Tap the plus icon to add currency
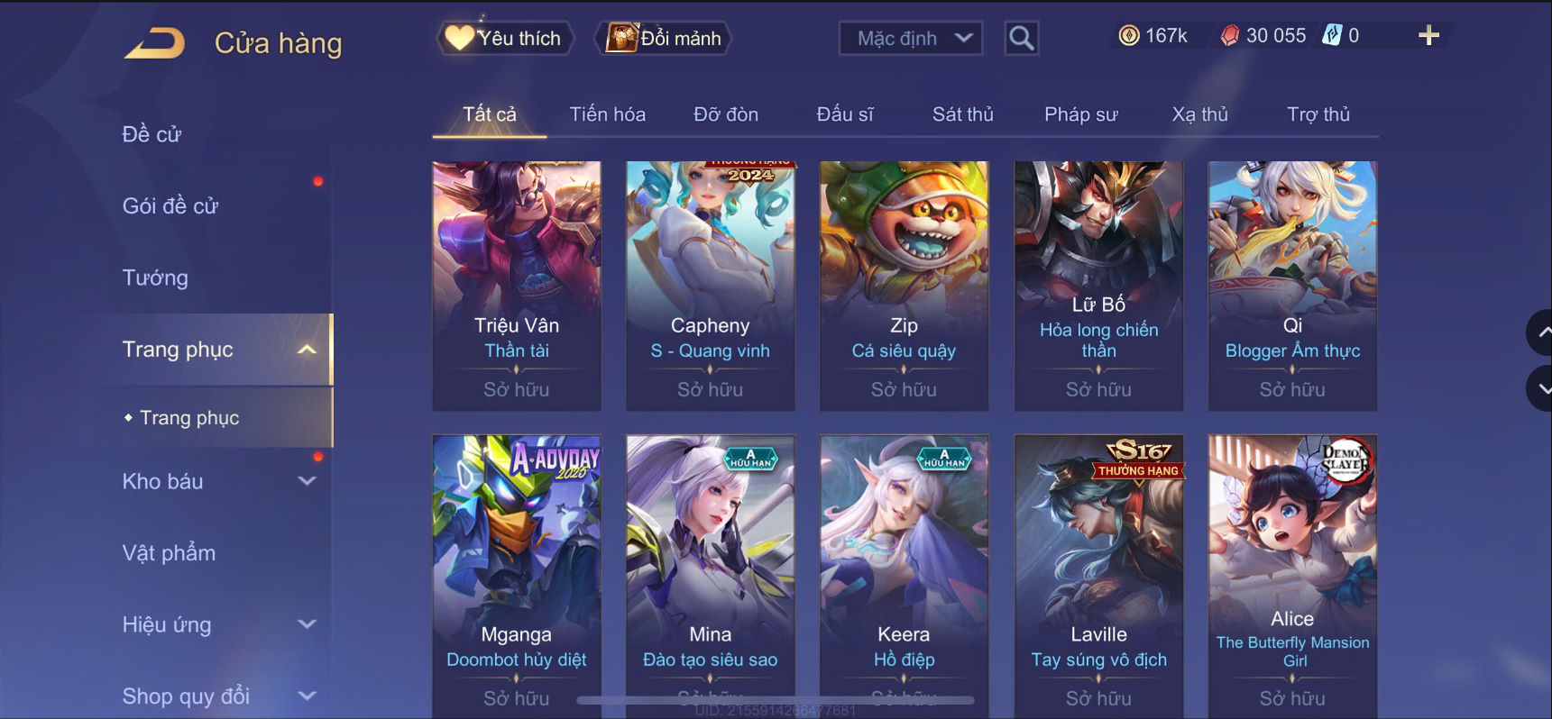Viewport: 1552px width, 719px height. click(1428, 35)
